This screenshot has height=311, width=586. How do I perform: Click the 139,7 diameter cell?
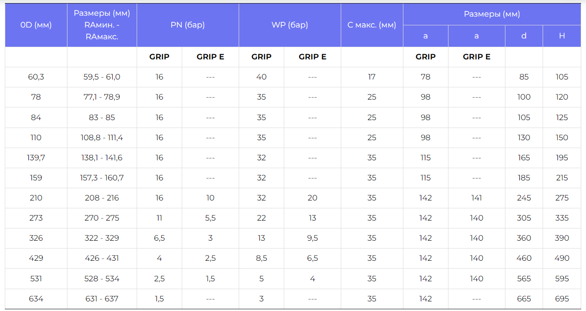[36, 158]
